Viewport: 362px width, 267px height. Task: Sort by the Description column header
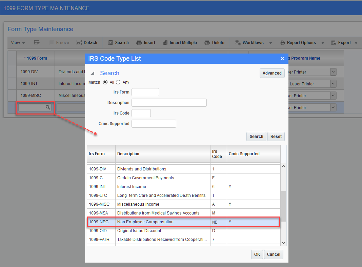[163, 154]
